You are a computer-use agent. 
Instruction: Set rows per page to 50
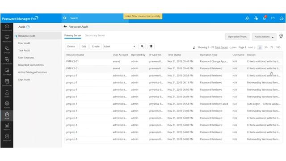pyautogui.click(x=266, y=47)
